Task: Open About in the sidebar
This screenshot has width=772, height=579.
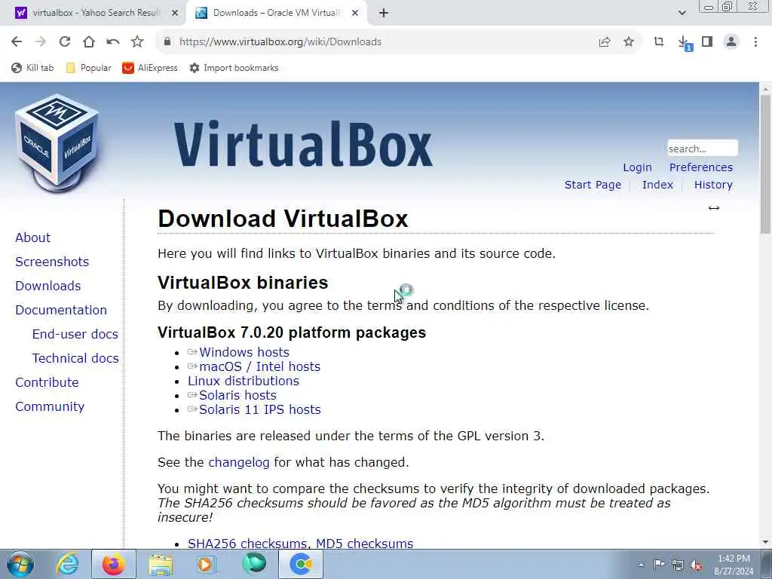Action: (x=33, y=237)
